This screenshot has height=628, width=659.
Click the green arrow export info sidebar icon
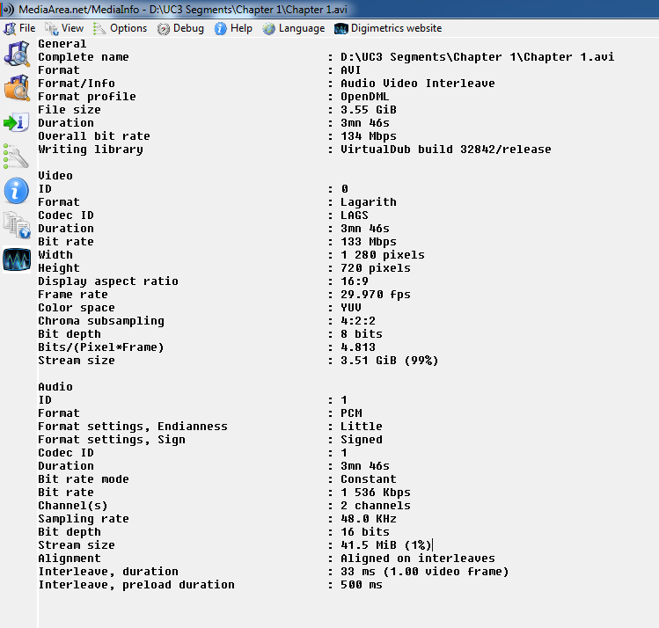(17, 122)
